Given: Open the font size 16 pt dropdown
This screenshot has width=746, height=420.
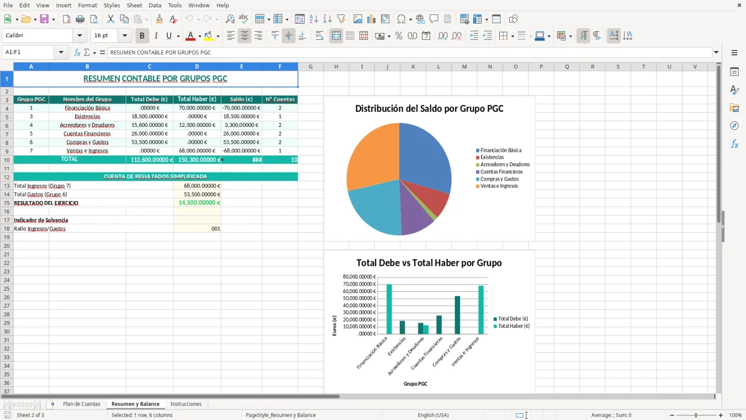Looking at the screenshot, I should tap(124, 35).
